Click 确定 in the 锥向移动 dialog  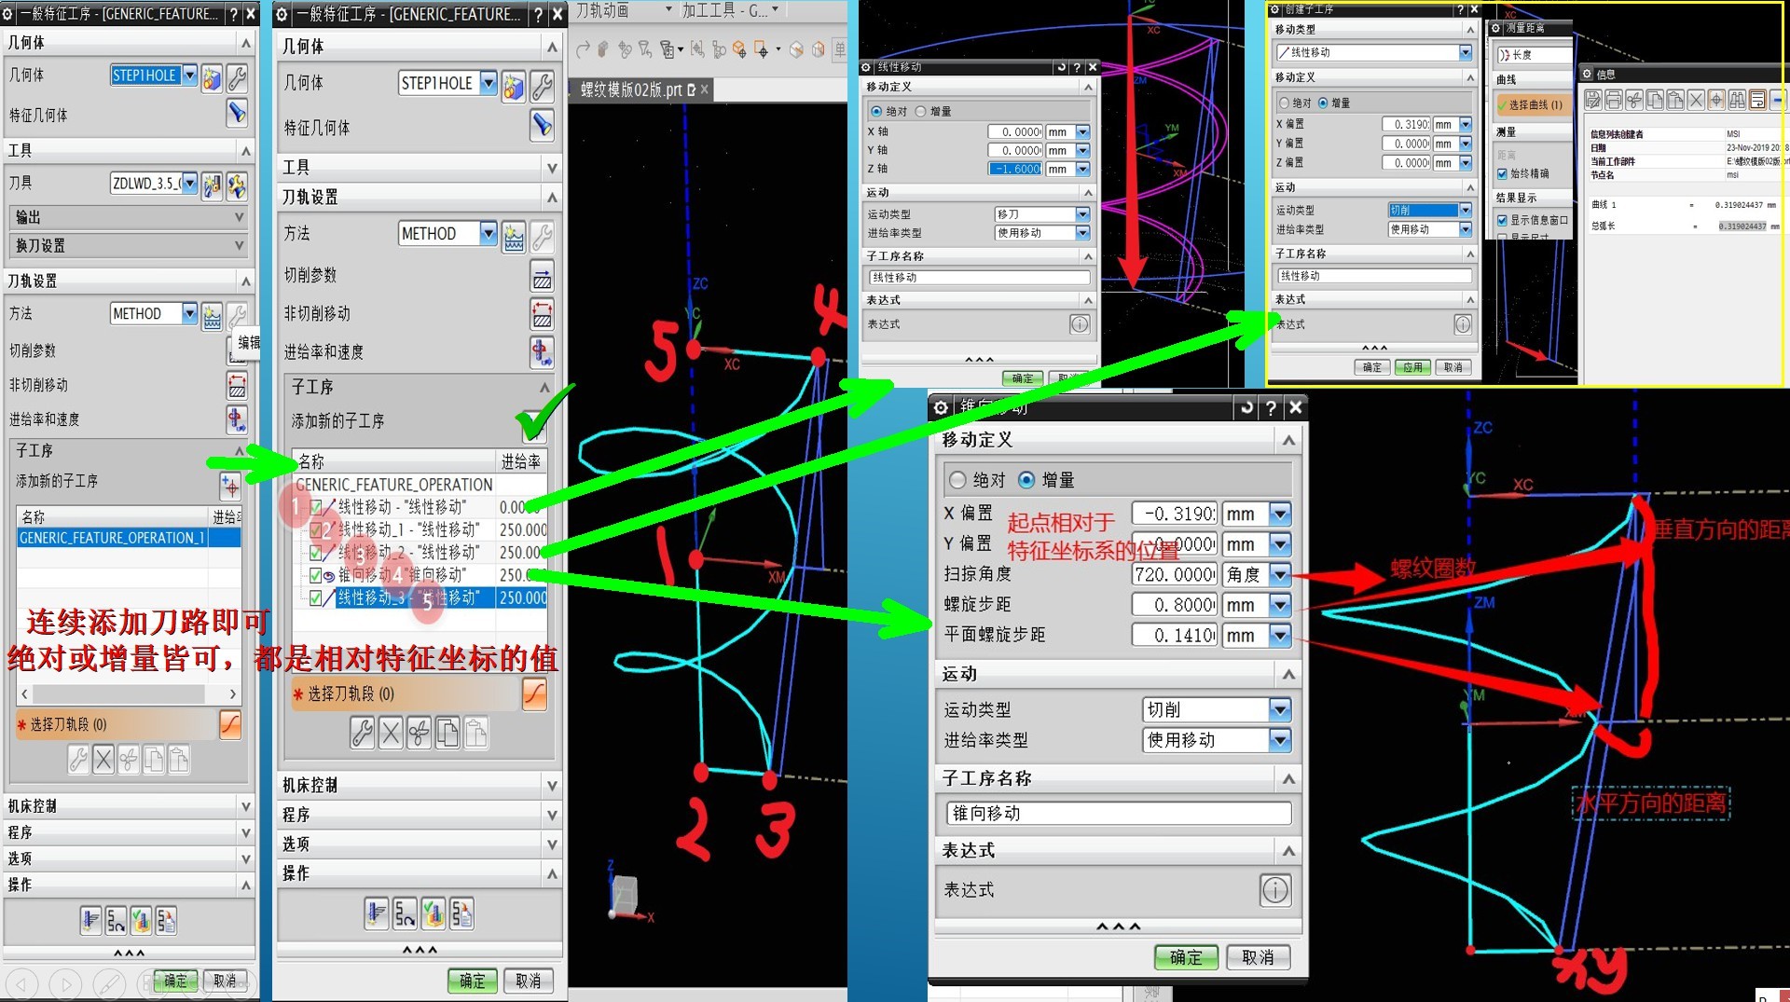(x=1186, y=957)
